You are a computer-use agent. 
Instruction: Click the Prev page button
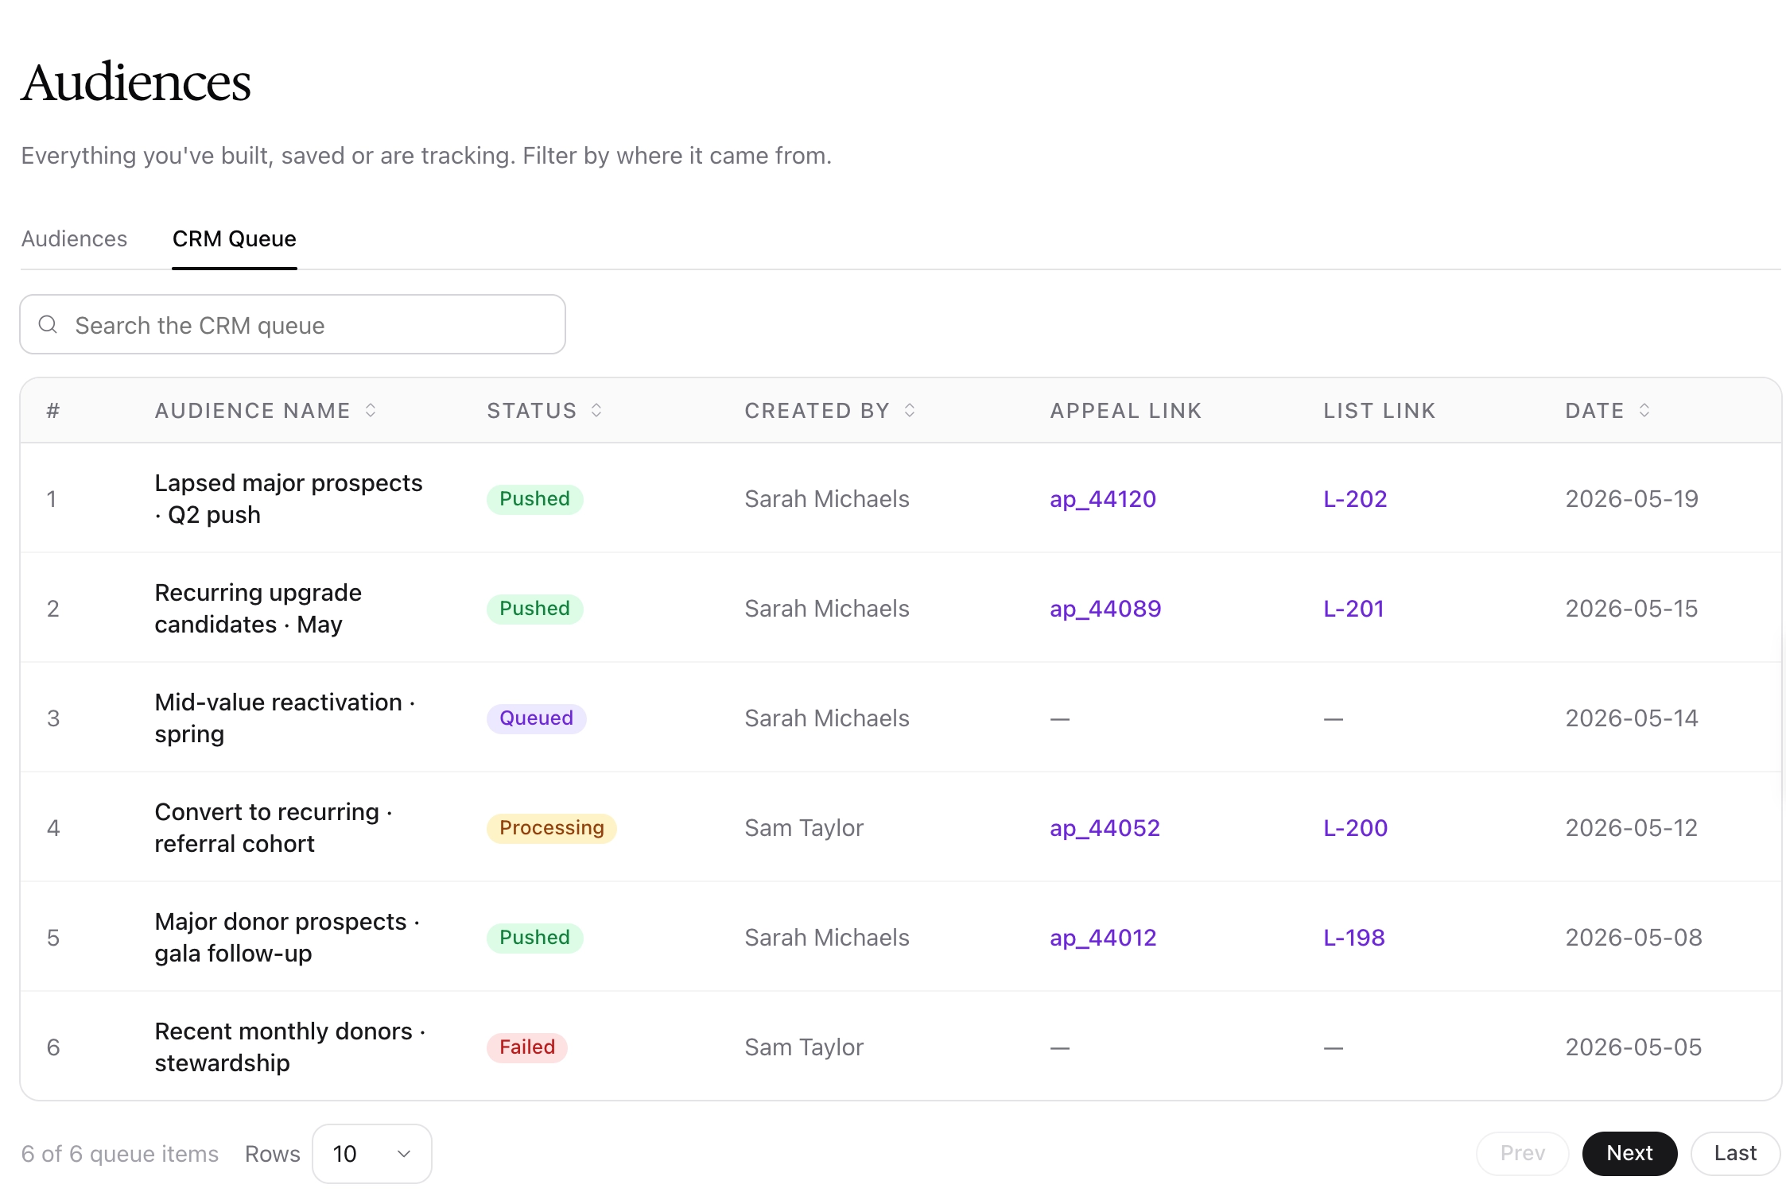point(1523,1153)
